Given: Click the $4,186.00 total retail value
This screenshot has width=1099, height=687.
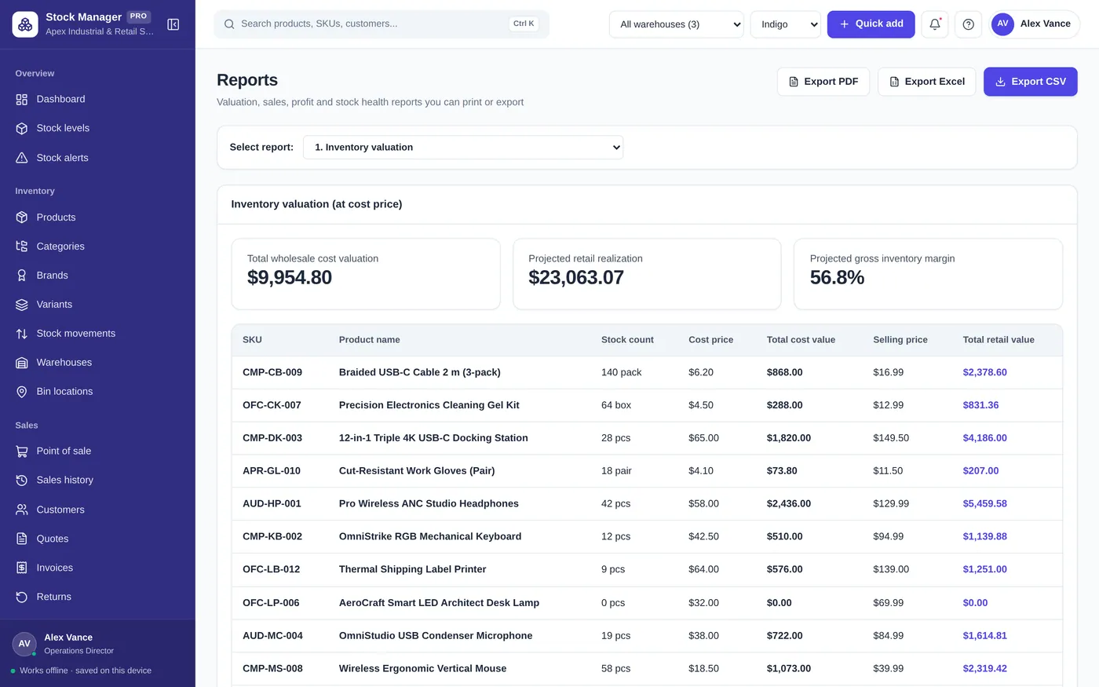Looking at the screenshot, I should [984, 438].
